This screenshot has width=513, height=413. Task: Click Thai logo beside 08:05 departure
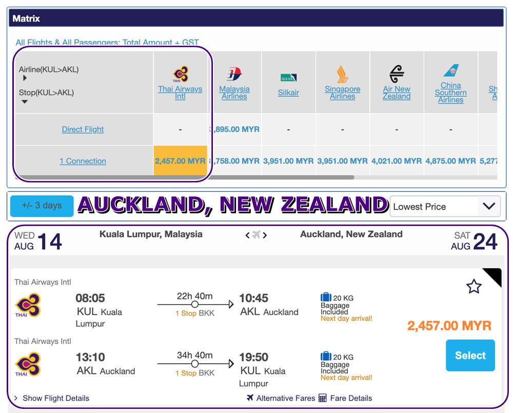[x=28, y=305]
